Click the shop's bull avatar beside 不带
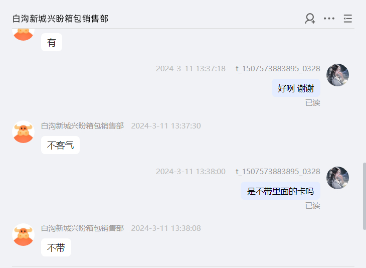366x268 pixels. pyautogui.click(x=24, y=234)
